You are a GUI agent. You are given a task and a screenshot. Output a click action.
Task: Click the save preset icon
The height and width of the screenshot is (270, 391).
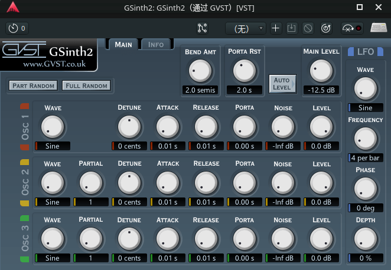click(292, 28)
